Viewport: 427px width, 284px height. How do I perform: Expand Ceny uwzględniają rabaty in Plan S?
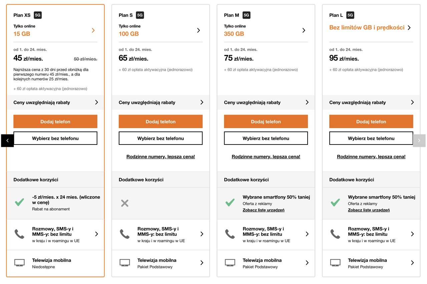click(x=201, y=102)
